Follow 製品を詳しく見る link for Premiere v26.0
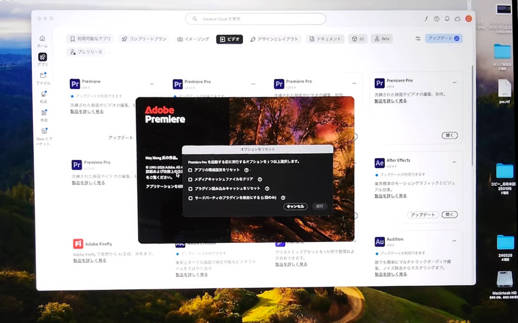518x323 pixels. (87, 112)
